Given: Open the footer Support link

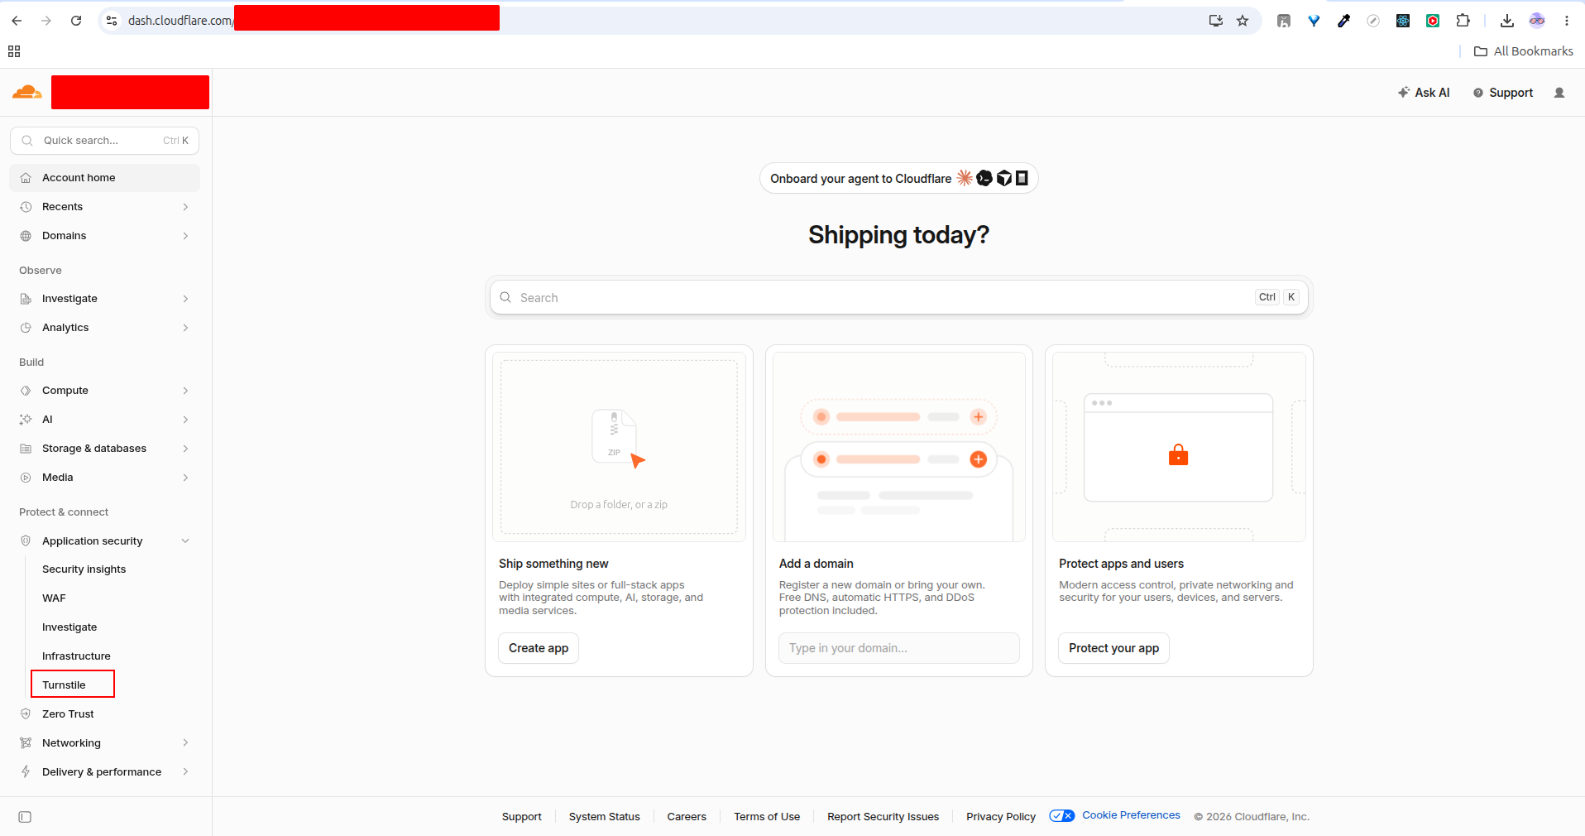Looking at the screenshot, I should pos(522,817).
